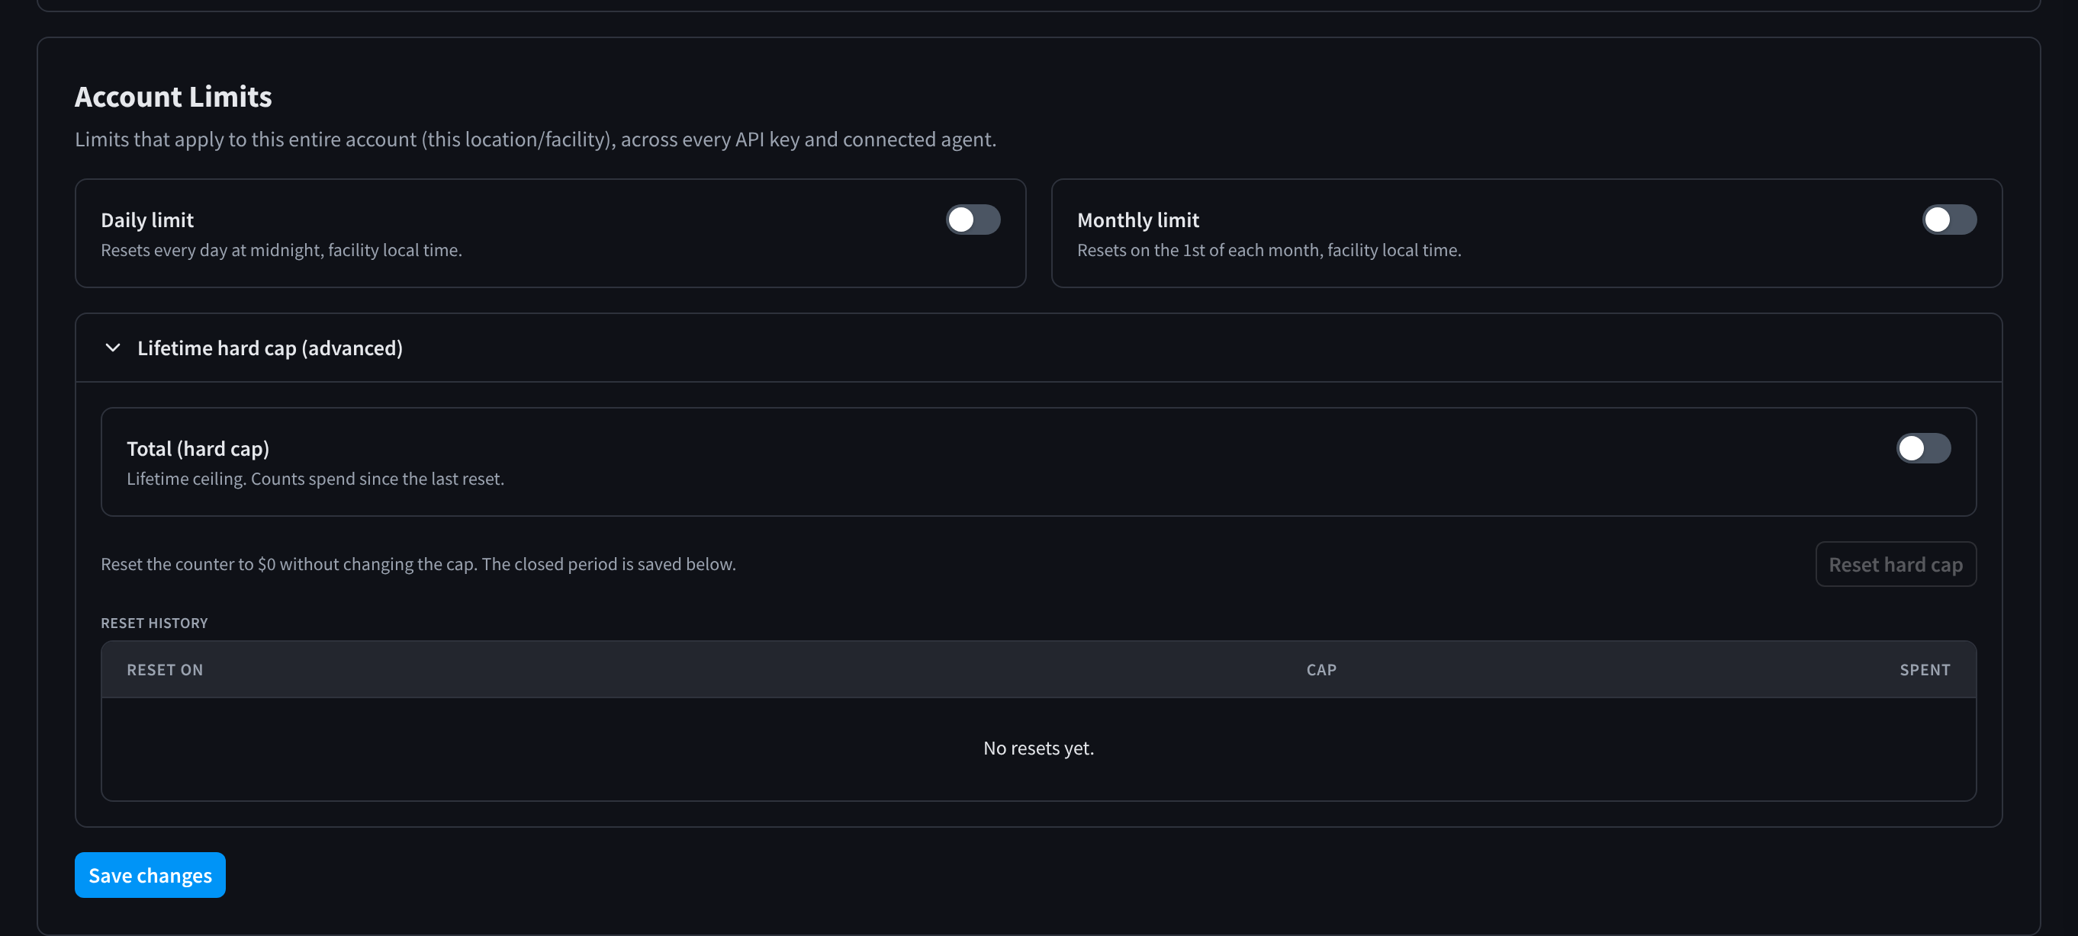Click the 'No resets yet.' message
The width and height of the screenshot is (2078, 936).
point(1038,748)
